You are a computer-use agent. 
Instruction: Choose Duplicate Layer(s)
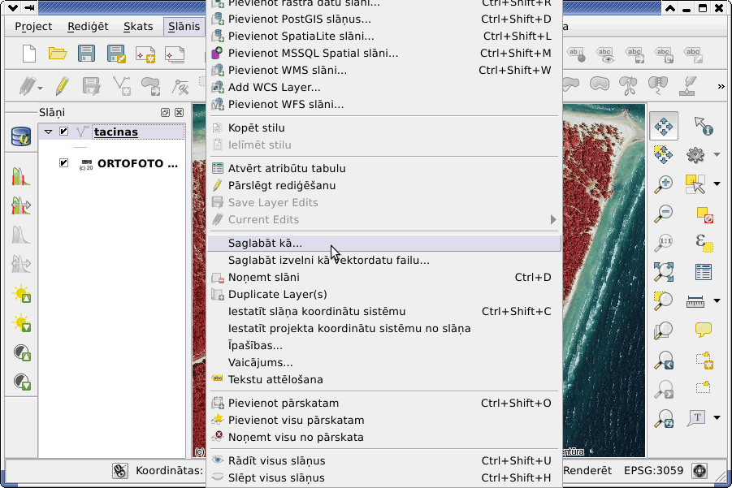click(384, 295)
